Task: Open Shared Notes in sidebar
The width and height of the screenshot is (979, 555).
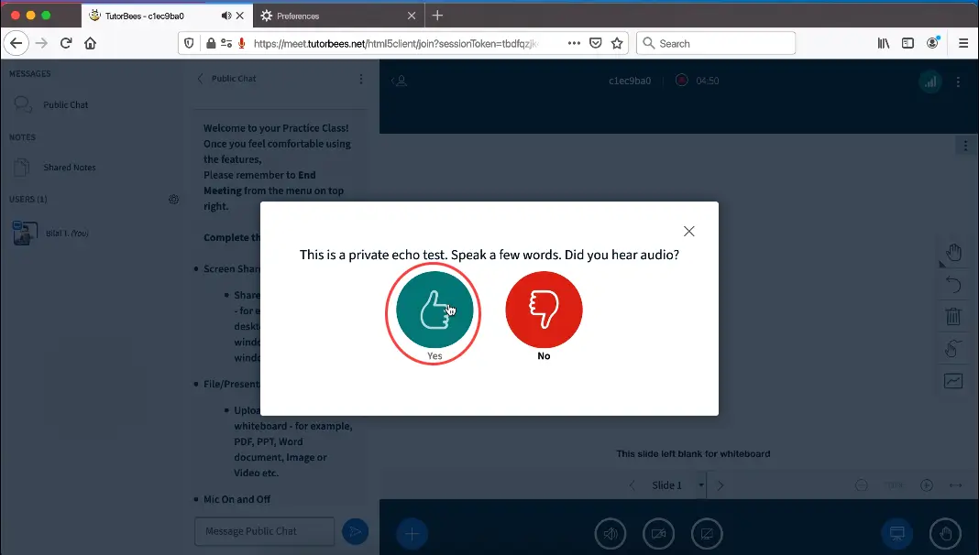Action: point(69,168)
